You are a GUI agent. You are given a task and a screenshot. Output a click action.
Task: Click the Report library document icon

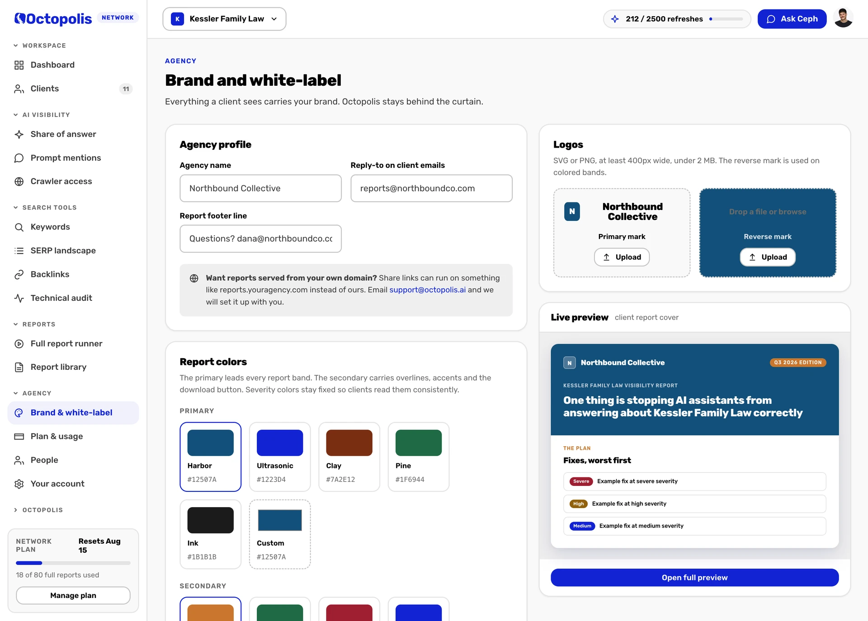pyautogui.click(x=19, y=367)
